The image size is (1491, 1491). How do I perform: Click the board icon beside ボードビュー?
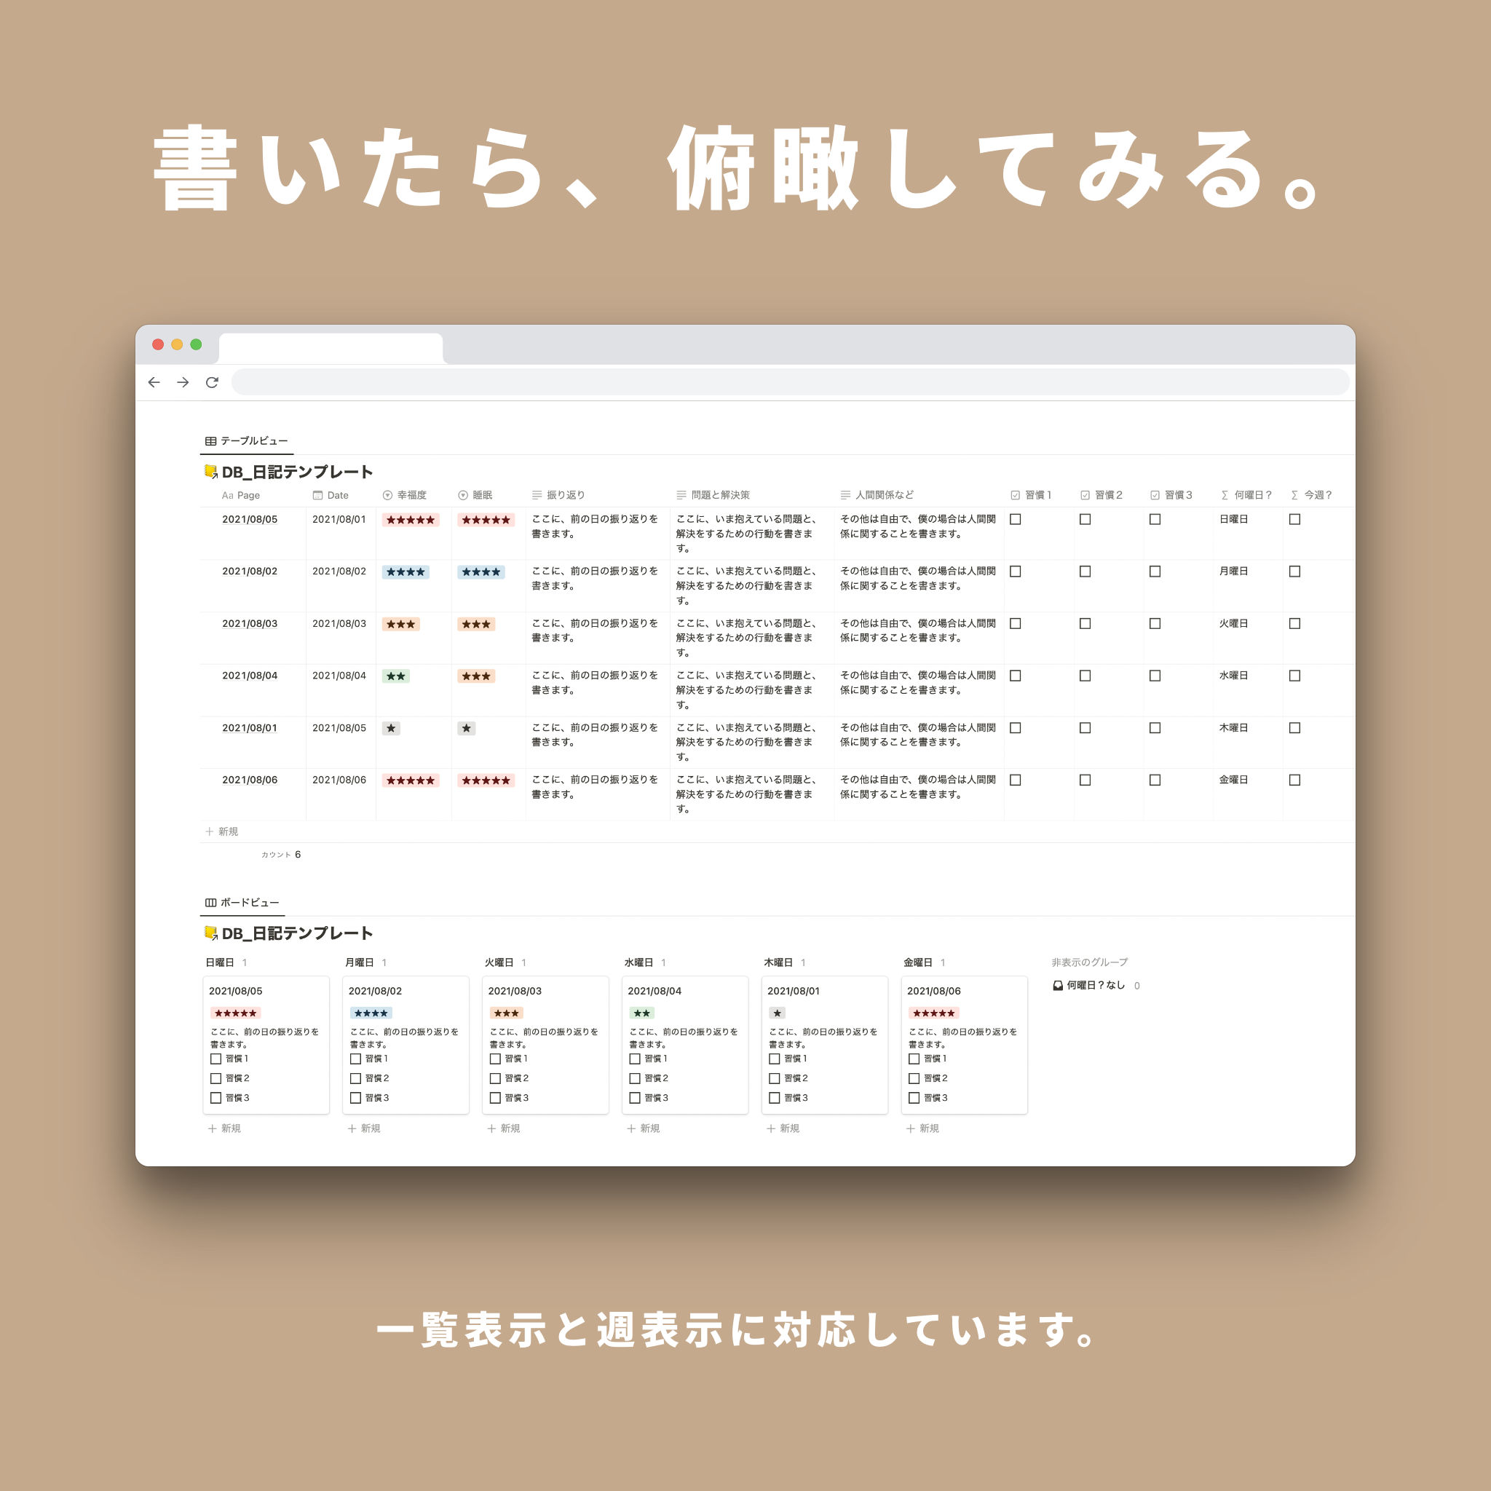click(x=210, y=902)
